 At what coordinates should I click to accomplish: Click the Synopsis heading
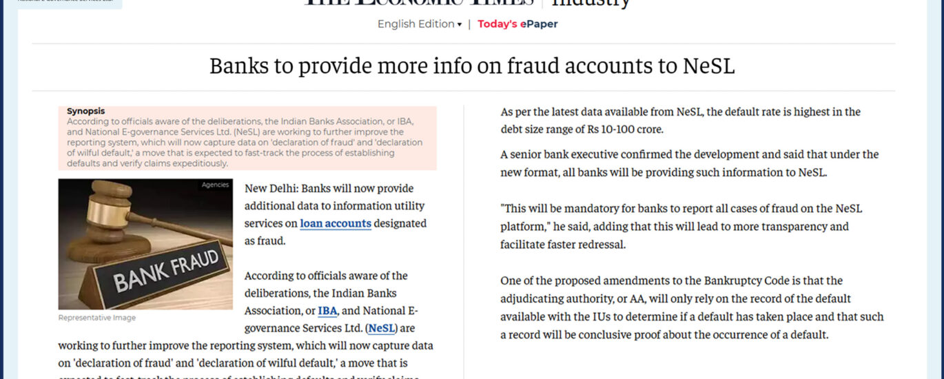(x=86, y=111)
